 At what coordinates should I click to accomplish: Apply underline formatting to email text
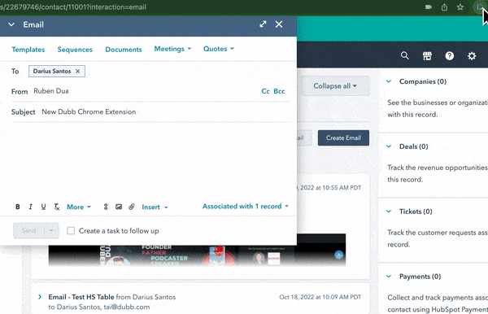pos(44,207)
